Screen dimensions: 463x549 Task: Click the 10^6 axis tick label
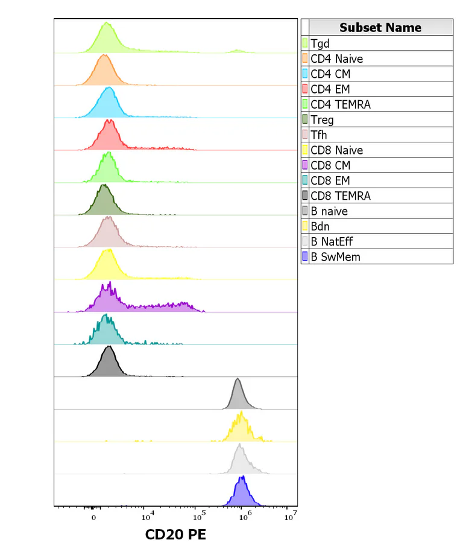(245, 516)
